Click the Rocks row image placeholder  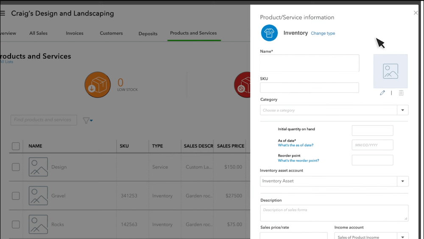(39, 224)
